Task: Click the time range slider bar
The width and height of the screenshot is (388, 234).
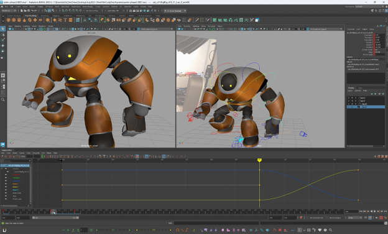Action: [55, 218]
